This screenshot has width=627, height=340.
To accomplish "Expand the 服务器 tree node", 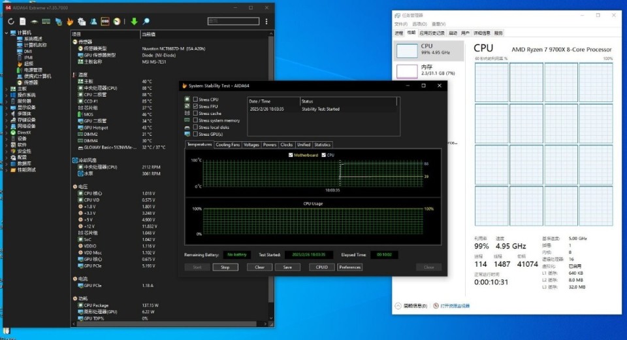I will [x=7, y=101].
